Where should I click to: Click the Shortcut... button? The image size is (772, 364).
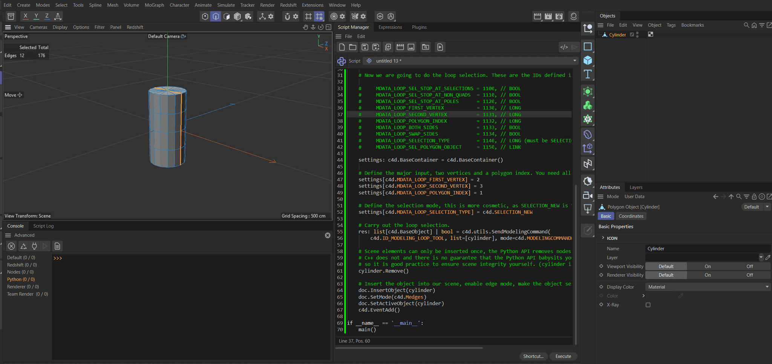533,356
